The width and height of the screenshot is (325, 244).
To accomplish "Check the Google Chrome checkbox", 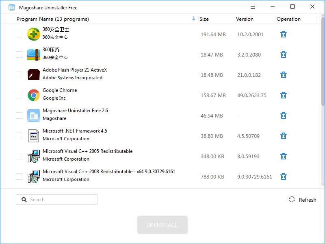I will tap(19, 95).
